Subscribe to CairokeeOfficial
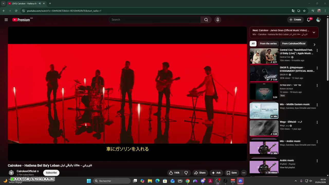The width and height of the screenshot is (329, 185). pyautogui.click(x=51, y=173)
